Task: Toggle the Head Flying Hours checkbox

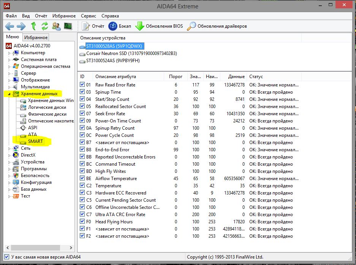Action: [x=82, y=221]
